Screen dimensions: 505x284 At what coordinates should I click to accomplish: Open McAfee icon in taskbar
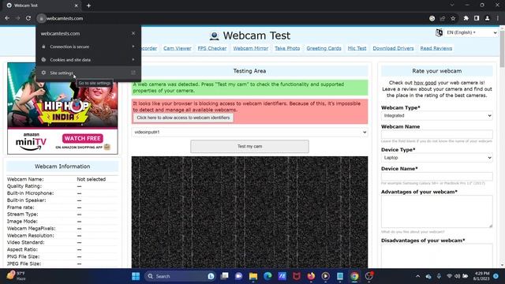(x=297, y=276)
